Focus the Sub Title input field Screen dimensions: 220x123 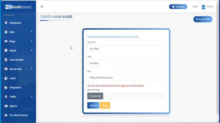pyautogui.click(x=126, y=49)
